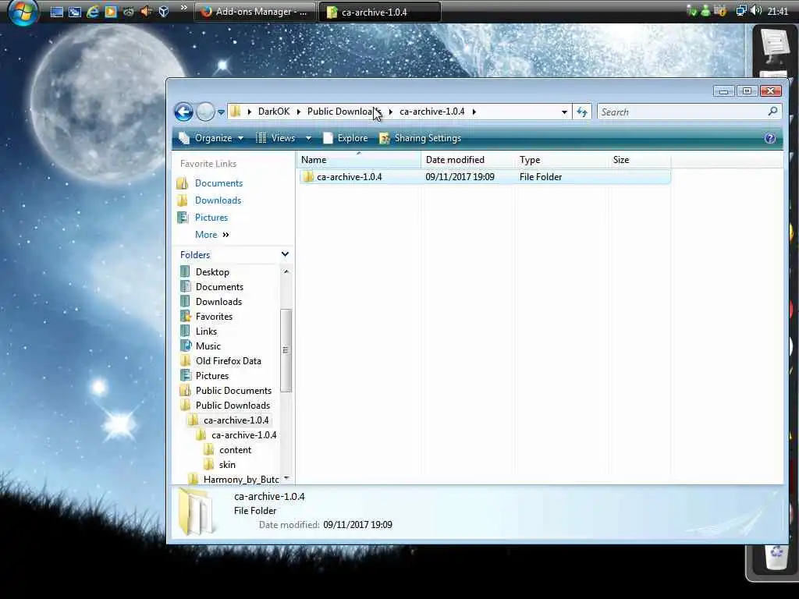Select Desktop in the Folders tree
Viewport: 799px width, 599px height.
coord(212,272)
